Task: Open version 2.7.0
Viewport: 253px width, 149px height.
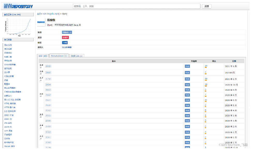Action: (x=48, y=79)
